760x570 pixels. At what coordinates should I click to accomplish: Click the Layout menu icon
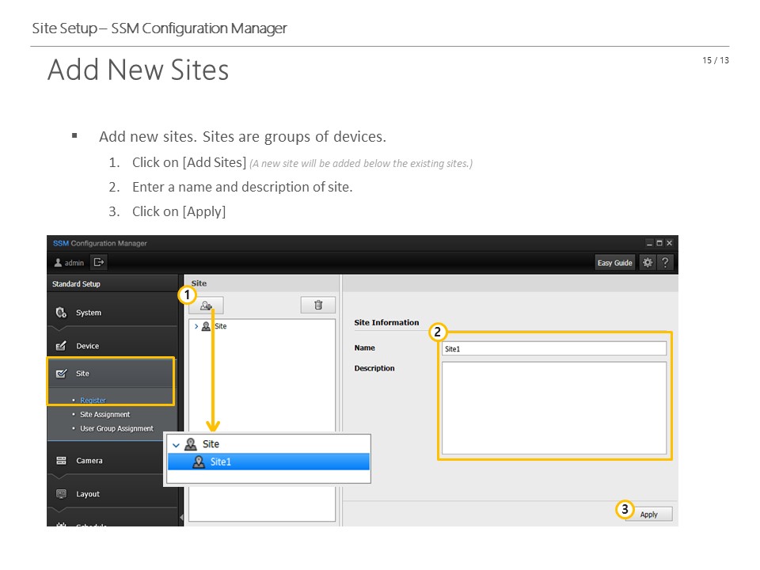coord(61,494)
